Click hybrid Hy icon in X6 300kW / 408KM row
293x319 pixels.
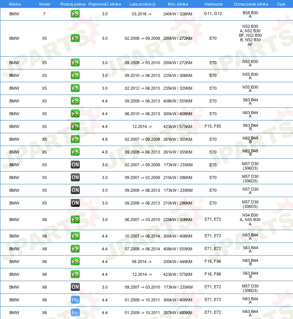pyautogui.click(x=75, y=300)
